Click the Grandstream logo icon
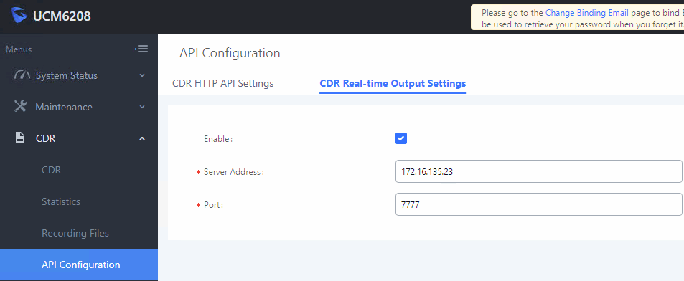684x281 pixels. [x=19, y=16]
